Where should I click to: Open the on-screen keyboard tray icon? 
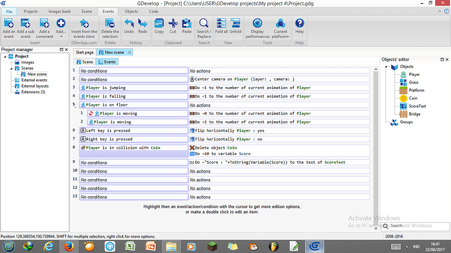(396, 247)
